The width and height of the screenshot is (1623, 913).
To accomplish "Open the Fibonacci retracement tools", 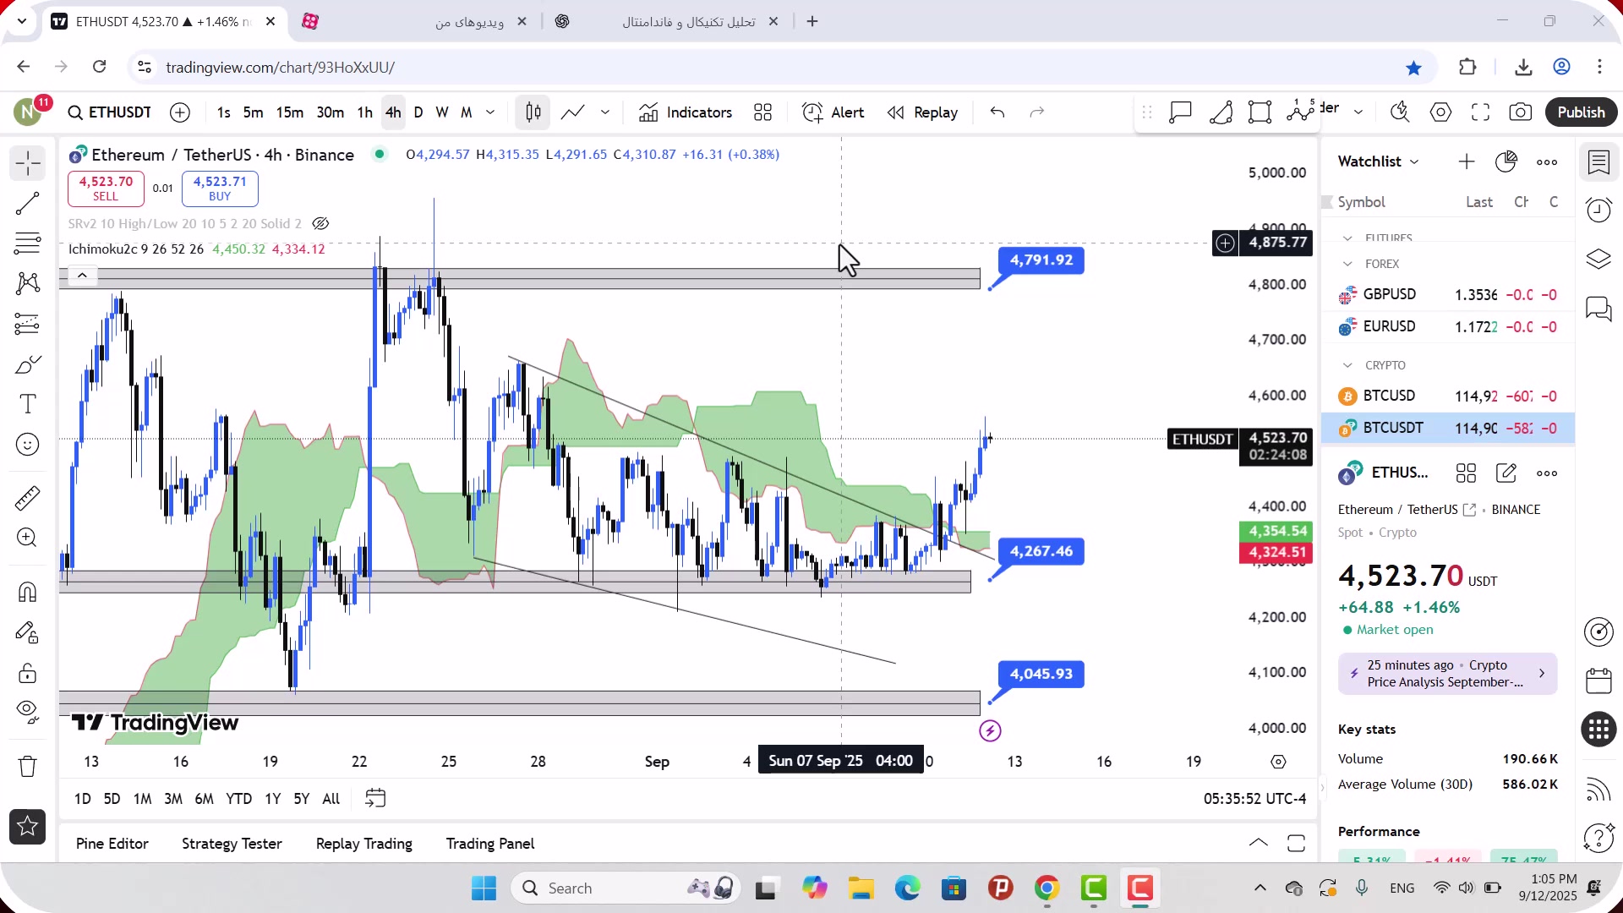I will tap(28, 243).
